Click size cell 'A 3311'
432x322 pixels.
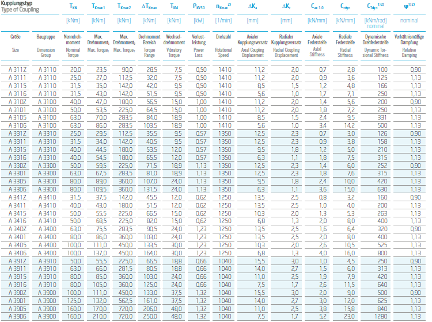coord(17,141)
